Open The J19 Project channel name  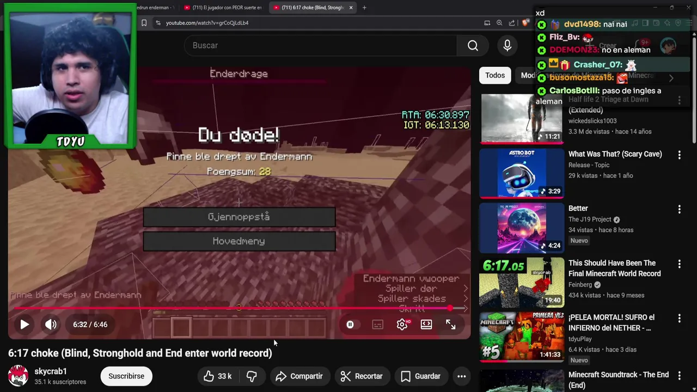(x=590, y=219)
